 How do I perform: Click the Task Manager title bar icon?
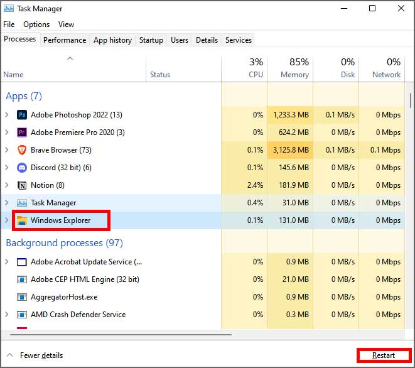(9, 8)
